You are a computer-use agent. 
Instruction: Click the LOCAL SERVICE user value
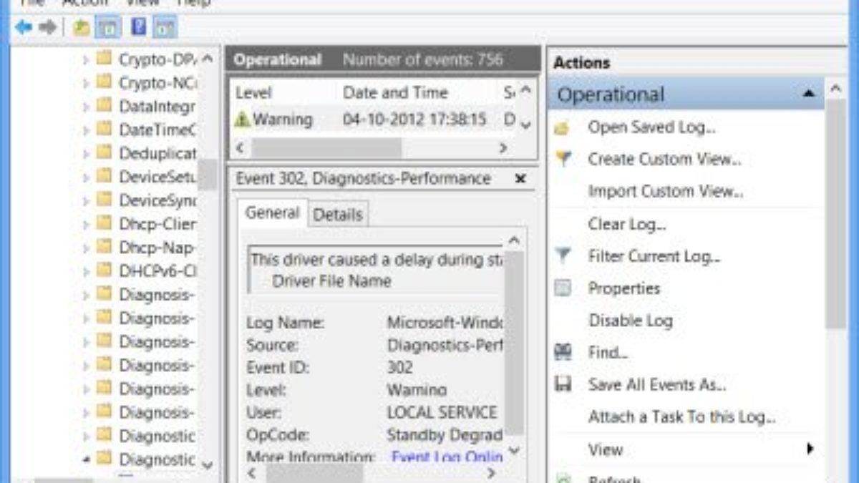coord(442,412)
